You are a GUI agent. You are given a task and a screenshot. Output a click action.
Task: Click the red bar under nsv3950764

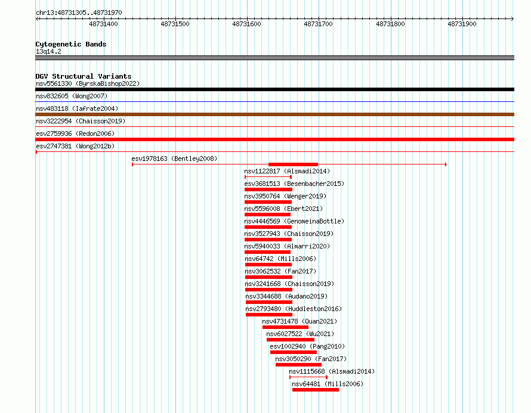[268, 202]
